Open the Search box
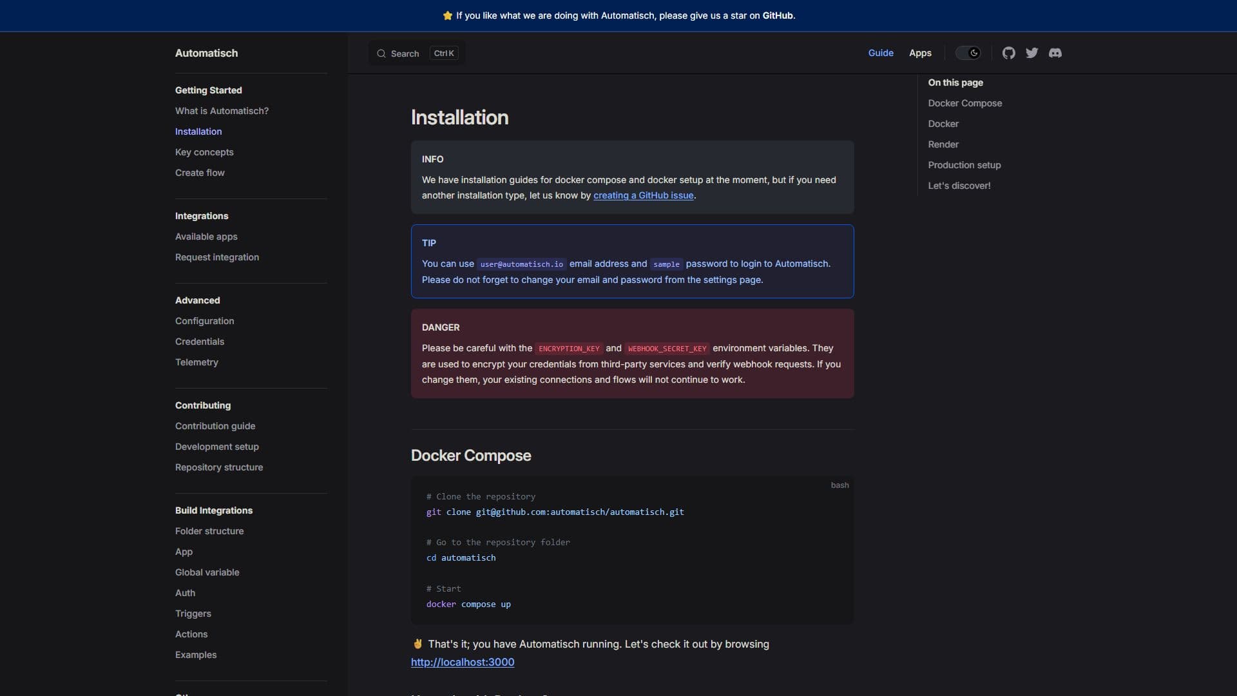 coord(417,53)
